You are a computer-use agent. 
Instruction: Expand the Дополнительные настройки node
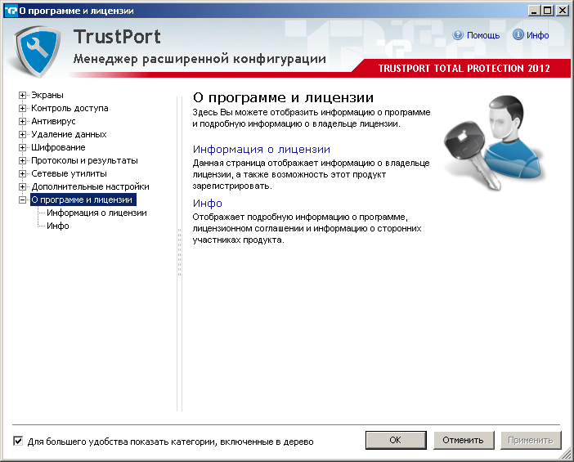point(22,186)
